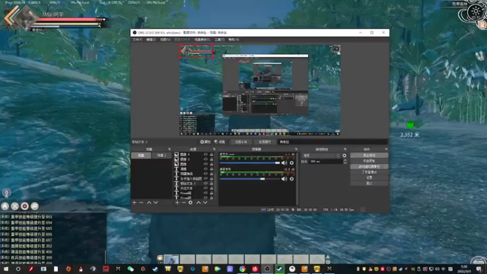Lock the 图像 2 source
This screenshot has height=274, width=487.
coord(211,159)
